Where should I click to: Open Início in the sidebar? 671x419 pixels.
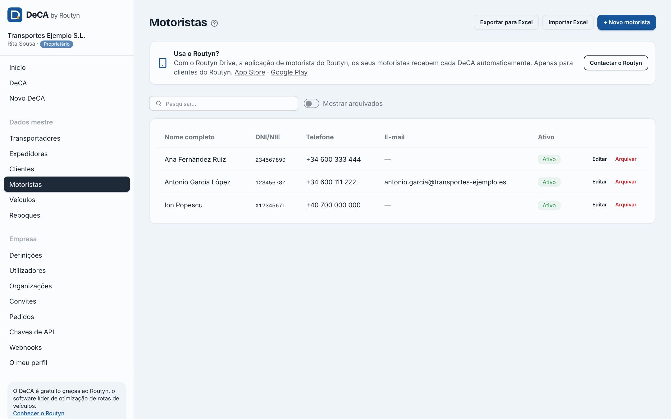coord(67,68)
